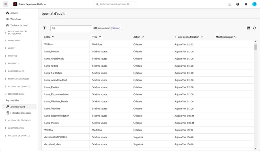260x151 pixels.
Task: Click the calculer link
Action: pyautogui.click(x=115, y=28)
